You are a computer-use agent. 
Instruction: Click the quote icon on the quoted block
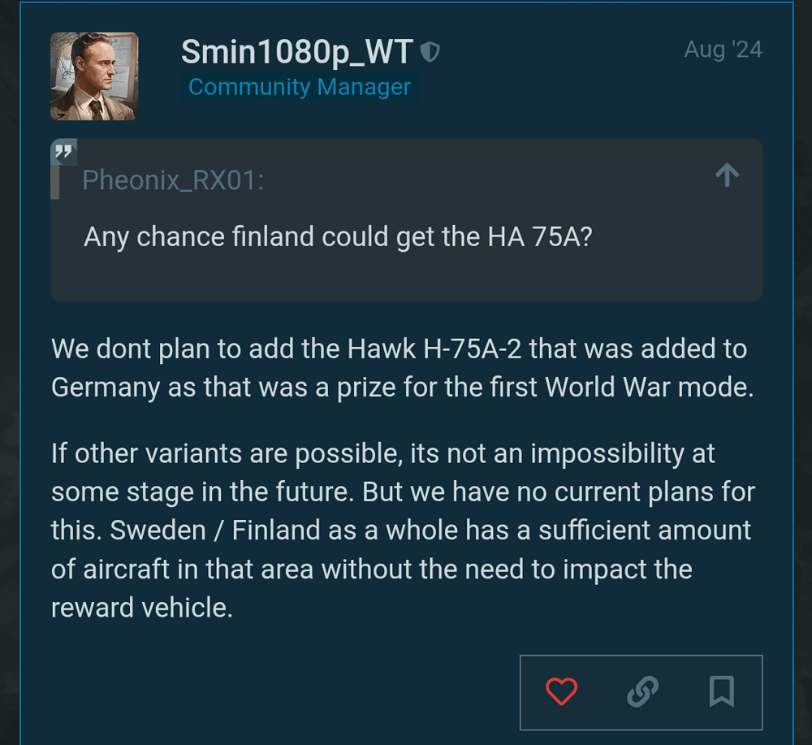[x=63, y=152]
